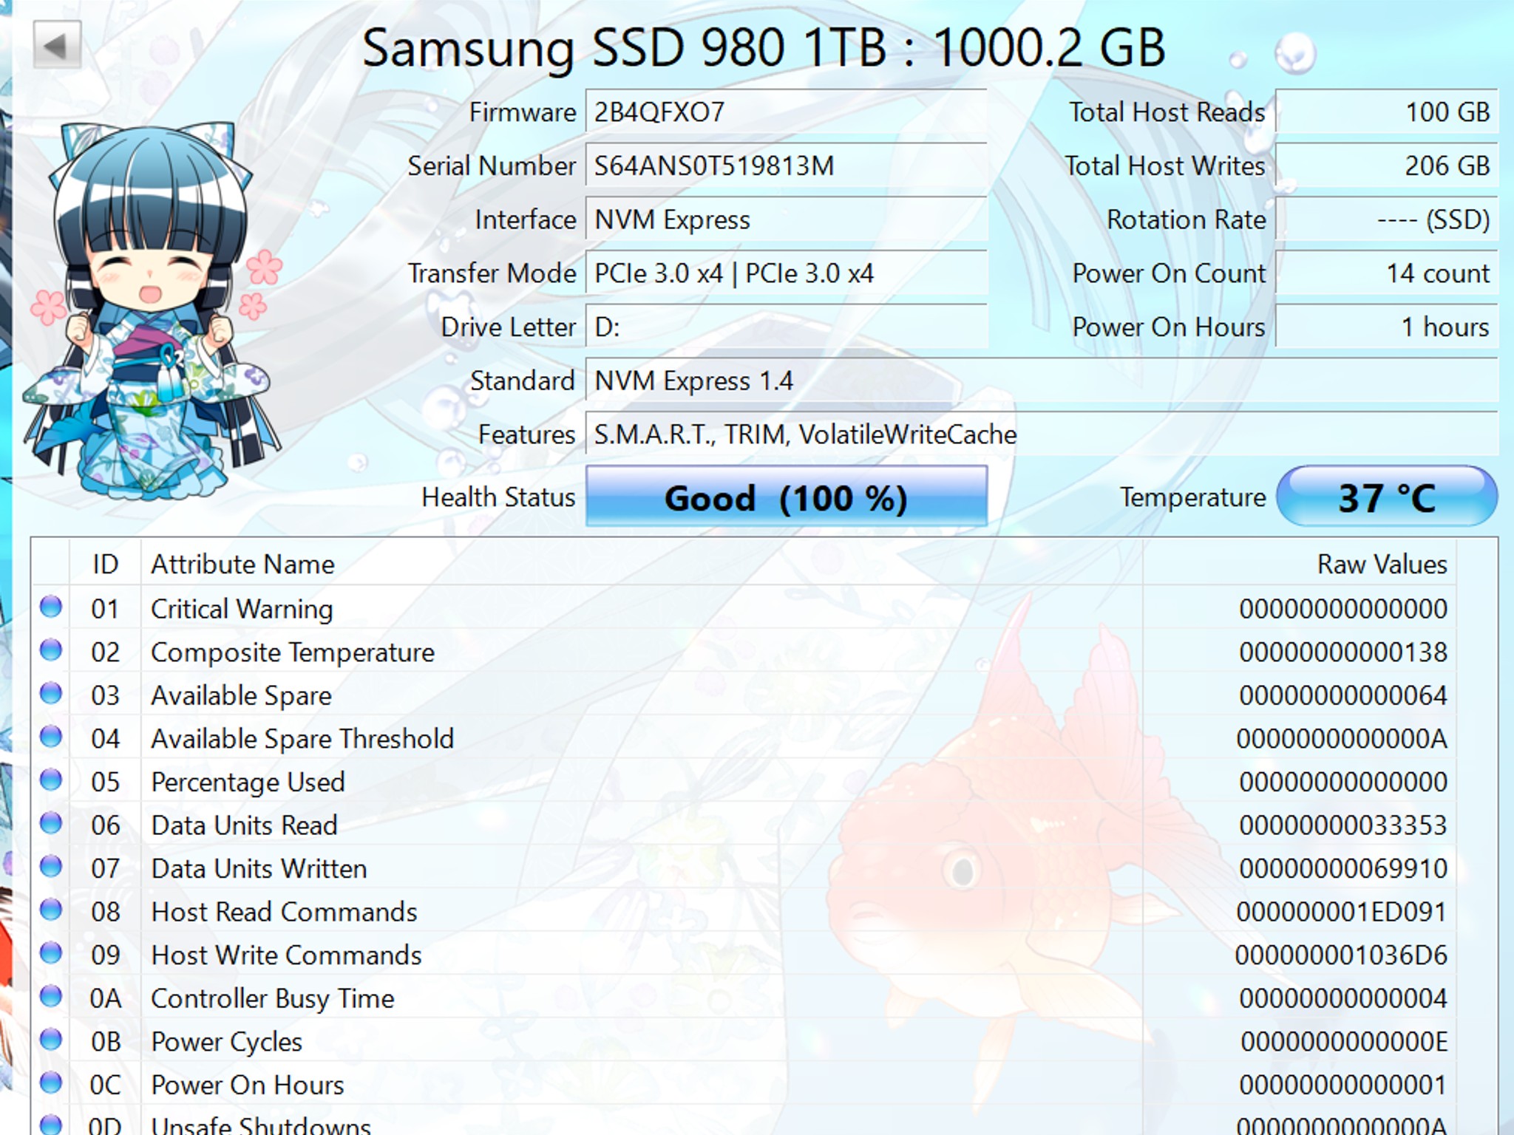1514x1135 pixels.
Task: Select the Available Spare Threshold attribute name
Action: [x=302, y=738]
